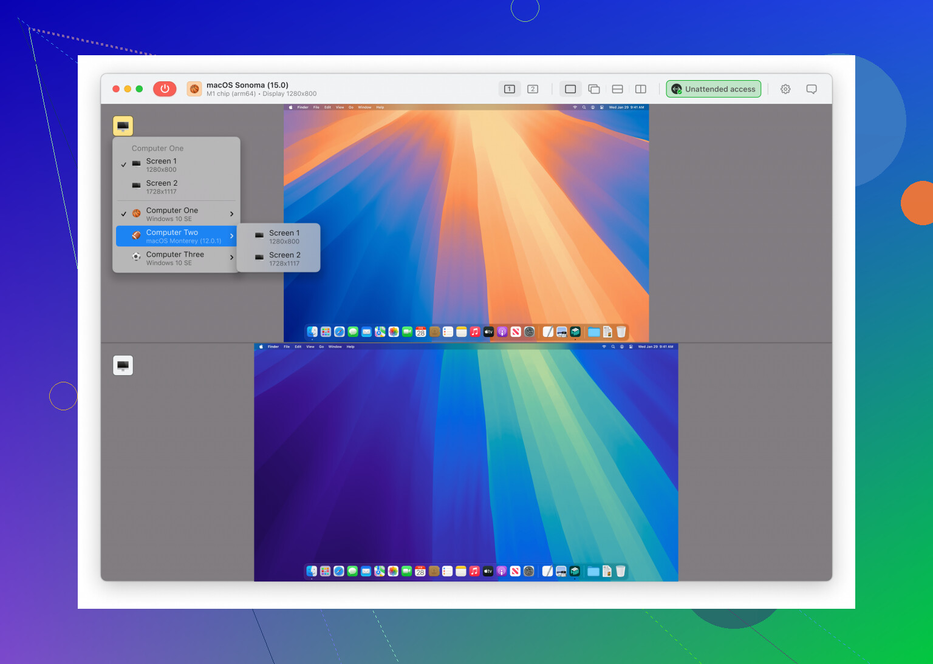Open the chat bubble icon

click(x=811, y=89)
